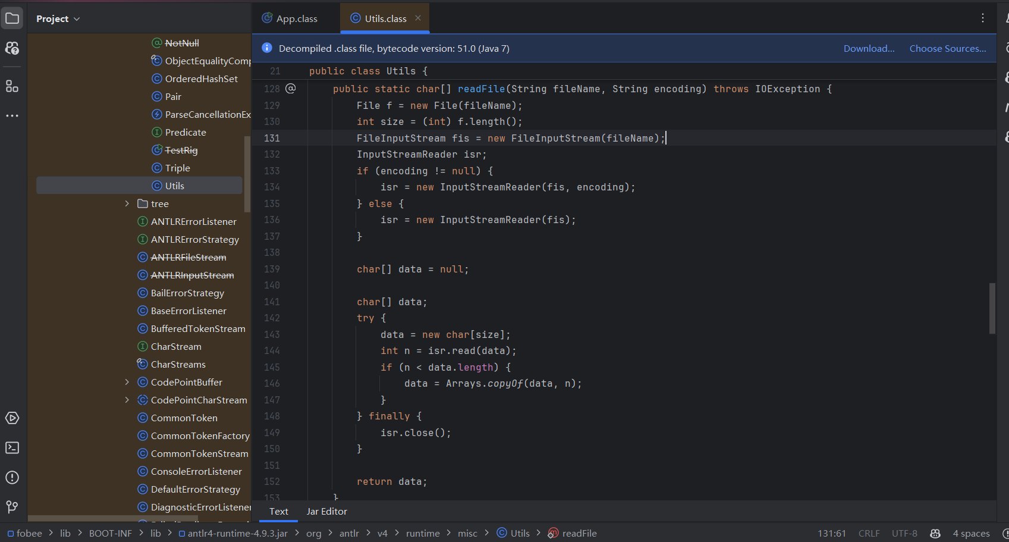Click the info icon in decompiled banner

pyautogui.click(x=267, y=48)
